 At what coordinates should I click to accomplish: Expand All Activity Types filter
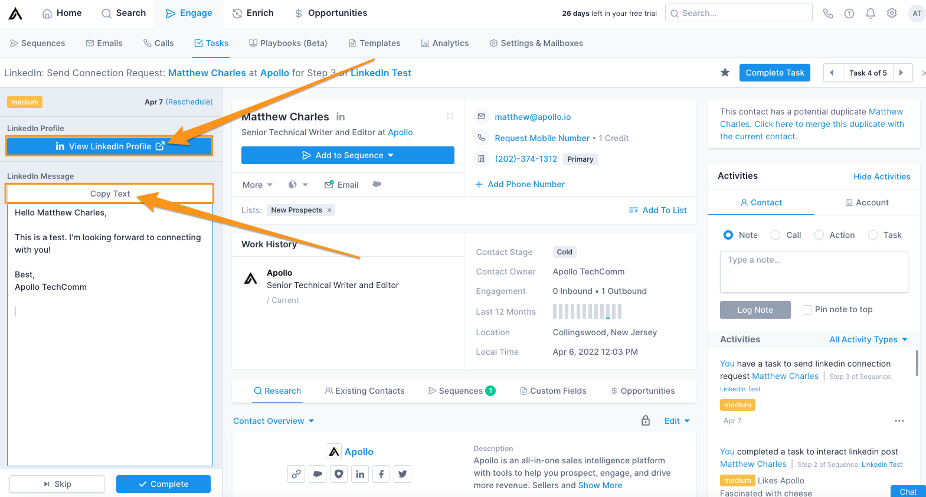click(x=868, y=339)
